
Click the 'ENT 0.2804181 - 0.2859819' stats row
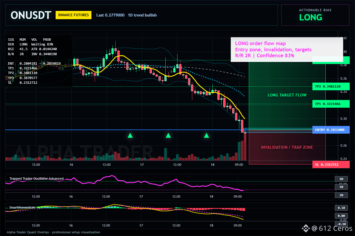[x=34, y=63]
